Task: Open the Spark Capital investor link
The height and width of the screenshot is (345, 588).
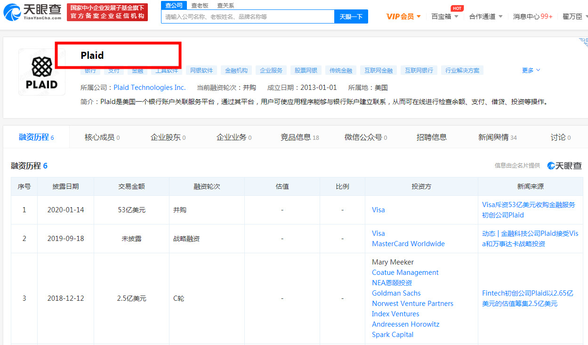Action: pos(393,335)
